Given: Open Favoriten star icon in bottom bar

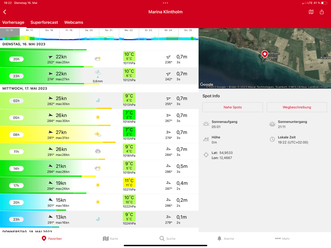Looking at the screenshot, I should click(x=44, y=238).
